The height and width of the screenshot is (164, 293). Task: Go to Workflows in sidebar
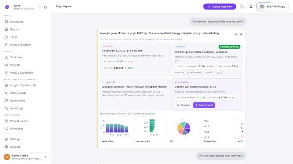[26, 58]
